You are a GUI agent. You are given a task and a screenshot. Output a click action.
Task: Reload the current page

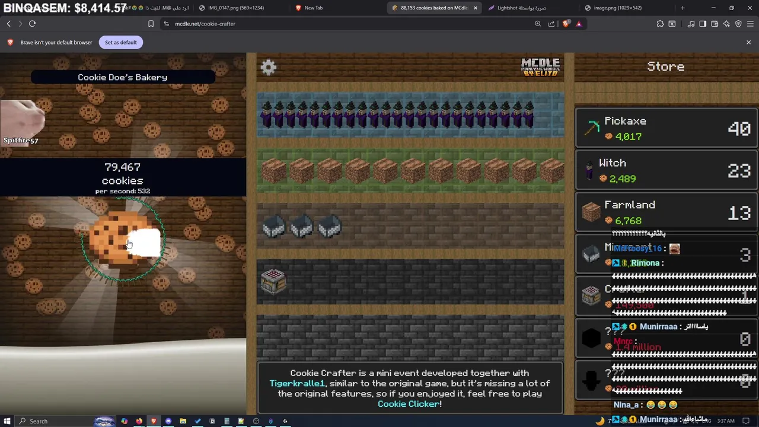(x=33, y=24)
